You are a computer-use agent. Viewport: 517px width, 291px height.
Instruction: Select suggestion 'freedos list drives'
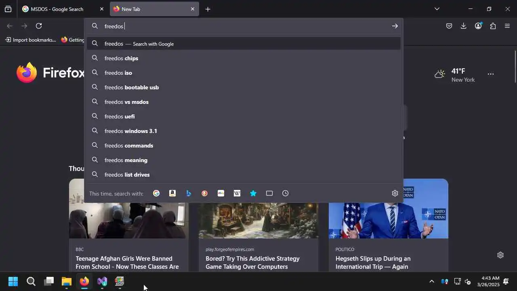pyautogui.click(x=244, y=175)
